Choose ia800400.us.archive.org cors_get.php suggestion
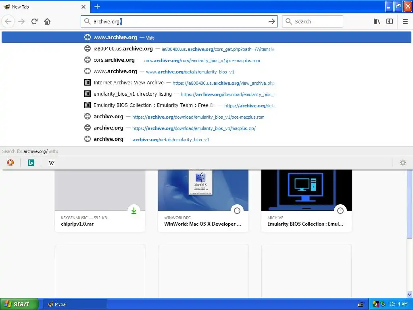413x310 pixels. pos(206,49)
